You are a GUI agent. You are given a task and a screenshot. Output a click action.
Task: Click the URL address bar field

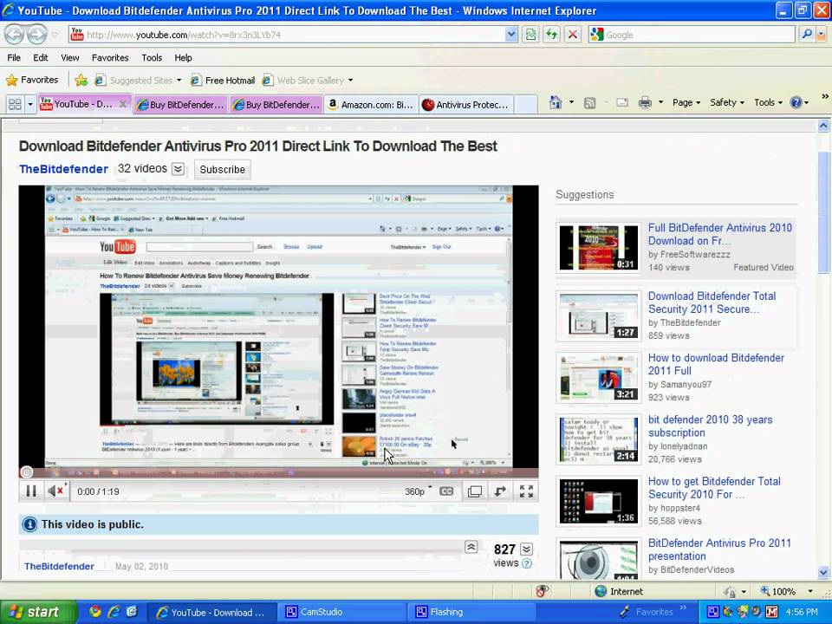click(x=287, y=35)
